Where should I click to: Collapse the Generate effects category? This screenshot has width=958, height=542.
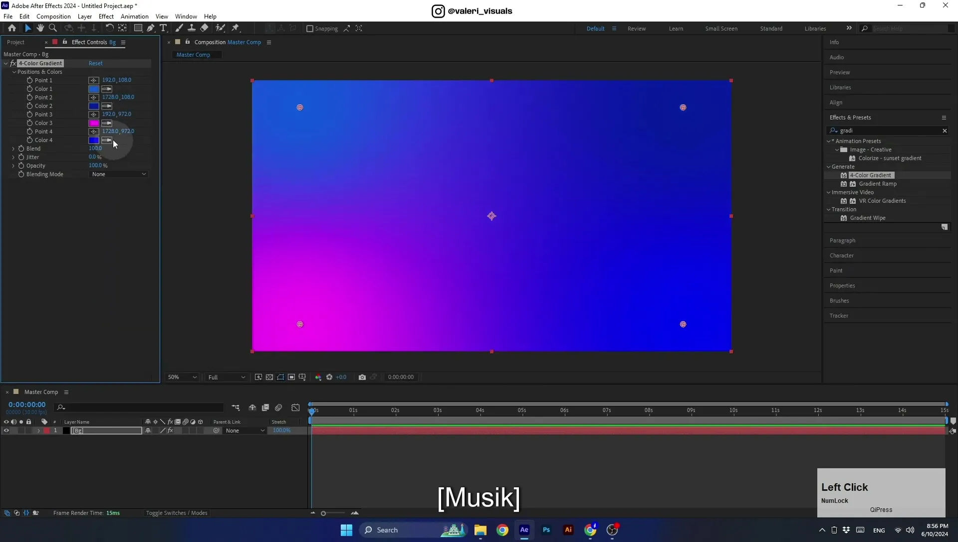[829, 167]
